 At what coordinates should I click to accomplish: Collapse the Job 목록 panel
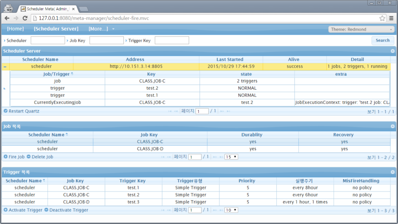click(x=393, y=126)
